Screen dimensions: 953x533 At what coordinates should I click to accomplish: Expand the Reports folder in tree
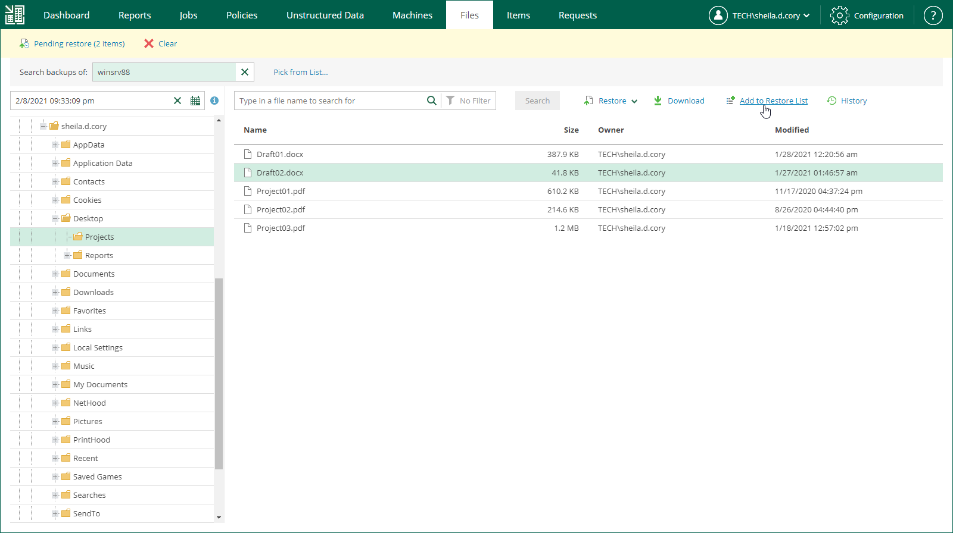[x=67, y=255]
